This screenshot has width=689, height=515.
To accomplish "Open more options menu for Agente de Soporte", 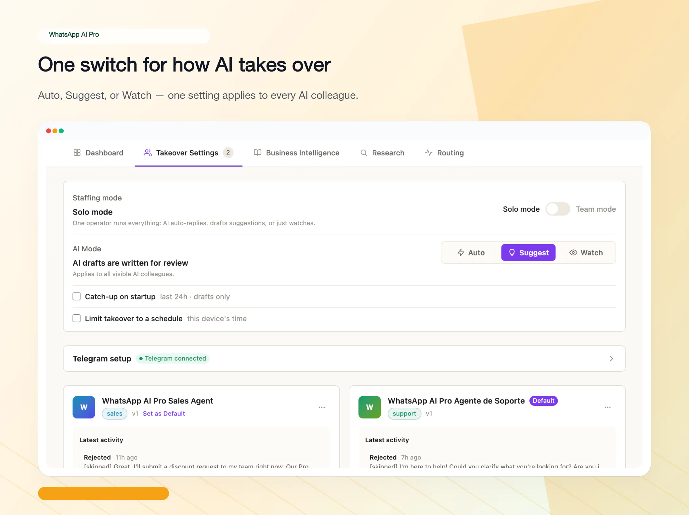I will (x=607, y=407).
